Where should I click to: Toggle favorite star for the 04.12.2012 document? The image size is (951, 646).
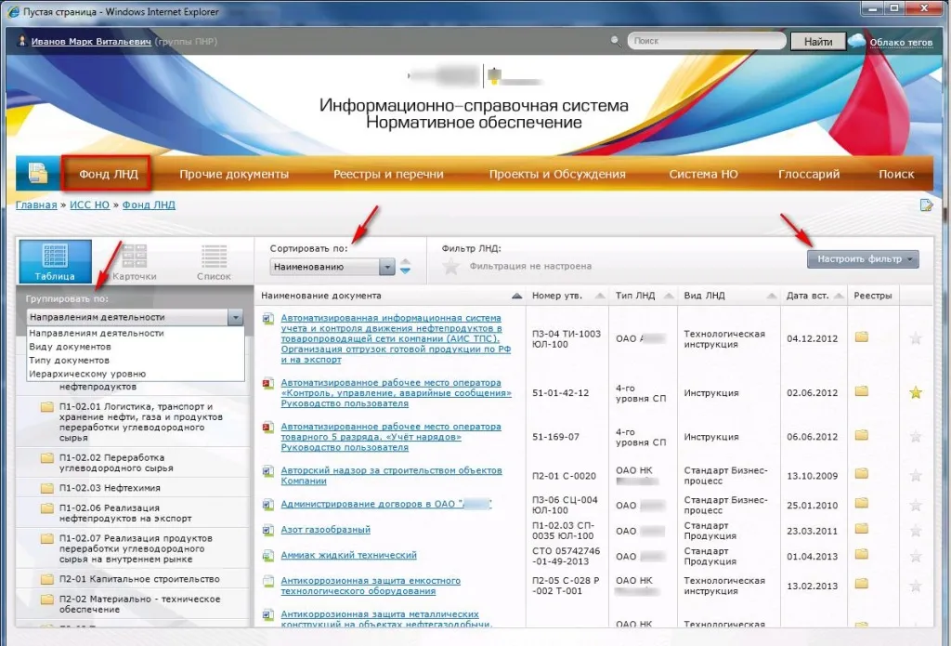[x=916, y=337]
